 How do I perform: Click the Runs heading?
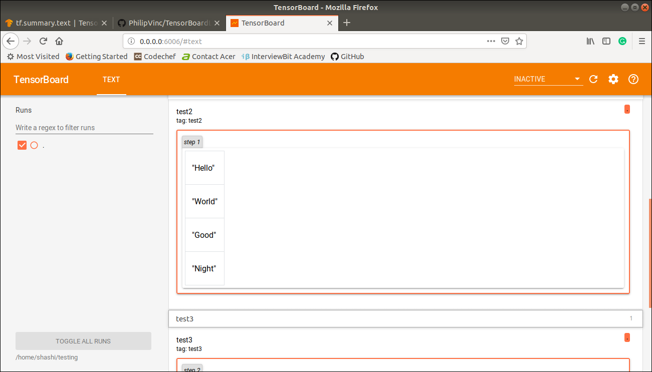tap(24, 110)
